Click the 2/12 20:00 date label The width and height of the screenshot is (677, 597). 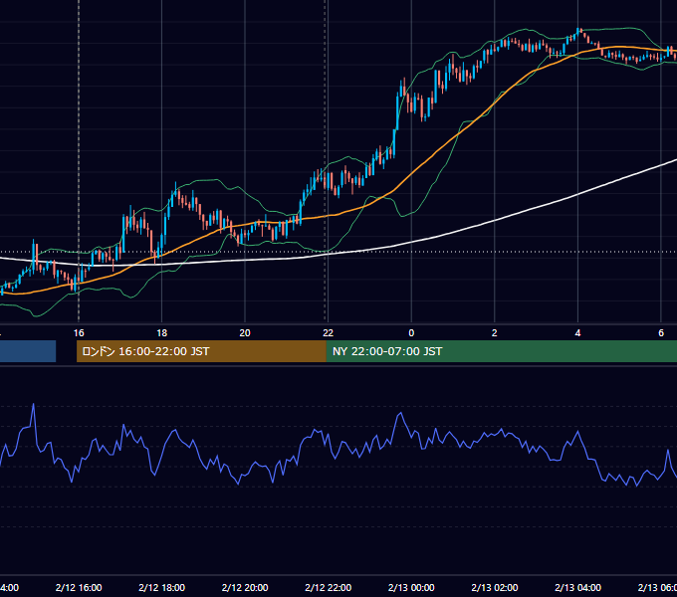point(245,588)
